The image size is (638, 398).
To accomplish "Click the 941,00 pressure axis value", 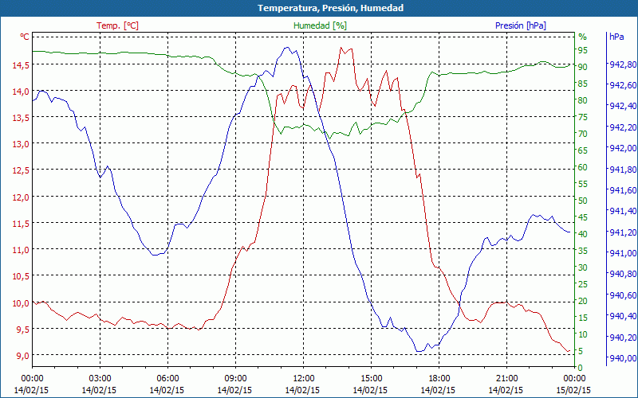I will [x=621, y=253].
